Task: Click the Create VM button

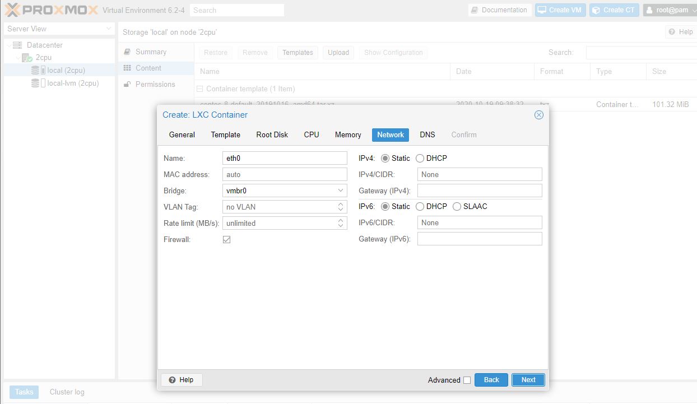Action: coord(560,10)
